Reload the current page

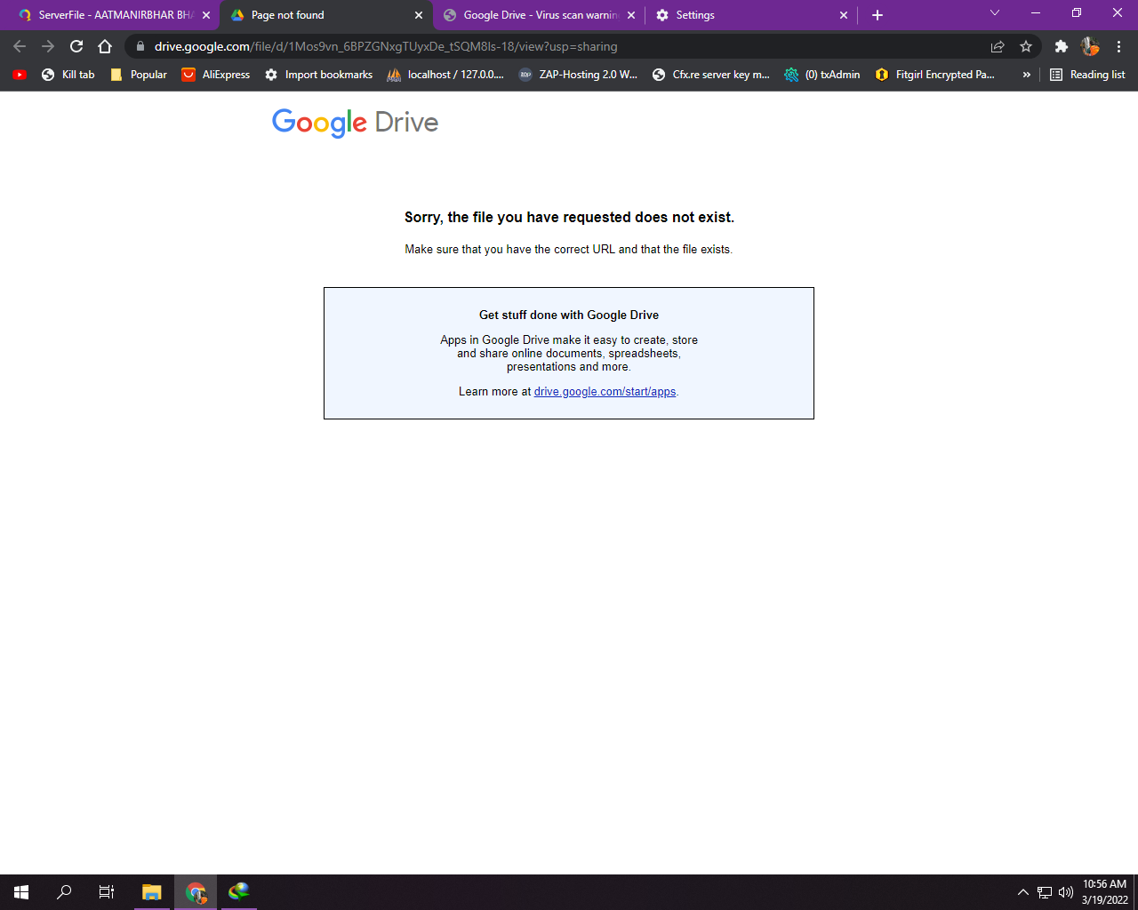[x=76, y=46]
